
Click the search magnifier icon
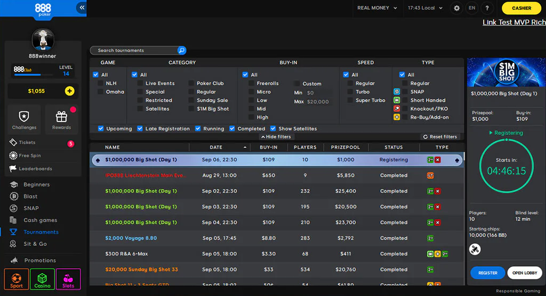click(181, 51)
